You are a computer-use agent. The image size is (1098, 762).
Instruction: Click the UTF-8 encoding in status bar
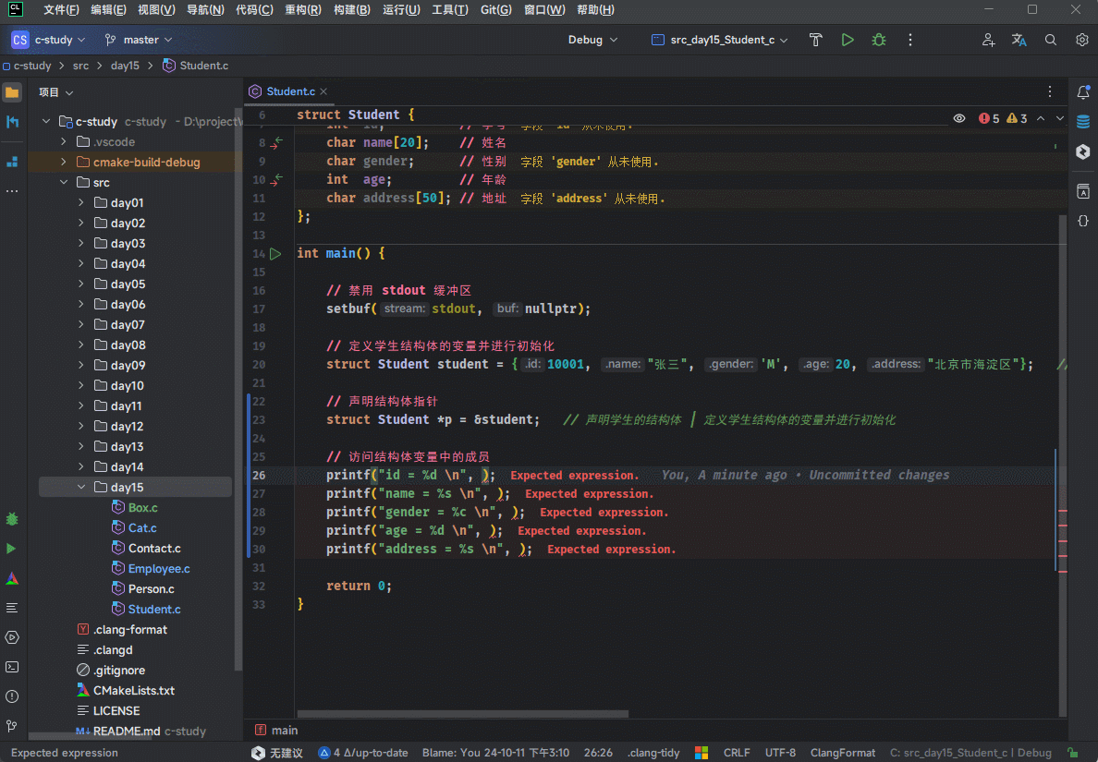780,753
